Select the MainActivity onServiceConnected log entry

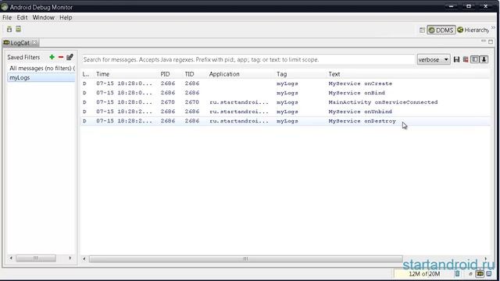(x=285, y=102)
